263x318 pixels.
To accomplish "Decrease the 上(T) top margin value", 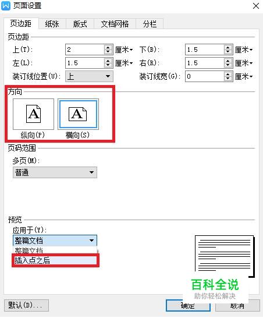I will tap(108, 52).
